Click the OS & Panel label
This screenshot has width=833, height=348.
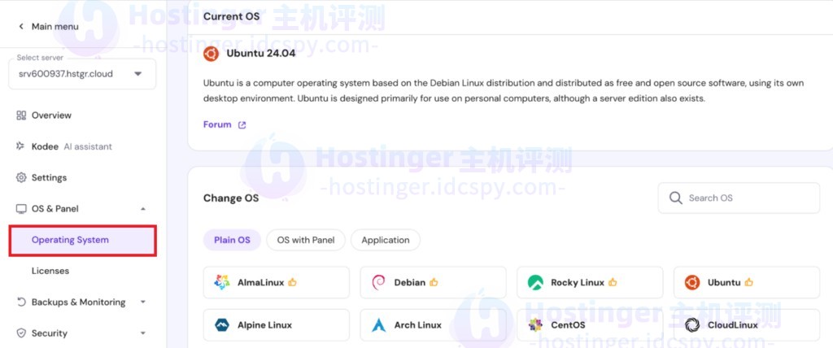tap(55, 209)
